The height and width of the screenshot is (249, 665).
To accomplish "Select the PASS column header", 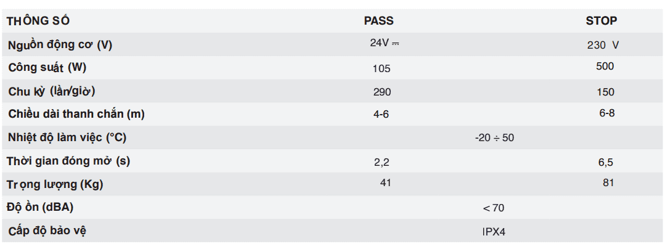I will pos(378,21).
